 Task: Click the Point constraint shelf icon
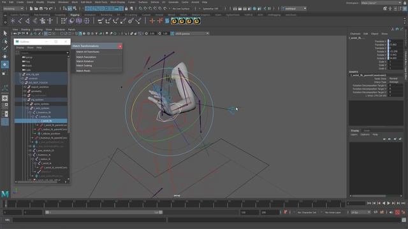[x=108, y=21]
